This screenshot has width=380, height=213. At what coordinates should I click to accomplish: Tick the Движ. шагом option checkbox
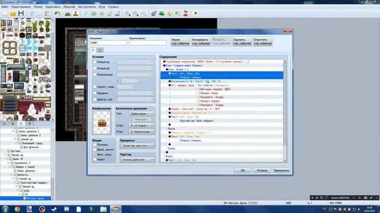(95, 150)
